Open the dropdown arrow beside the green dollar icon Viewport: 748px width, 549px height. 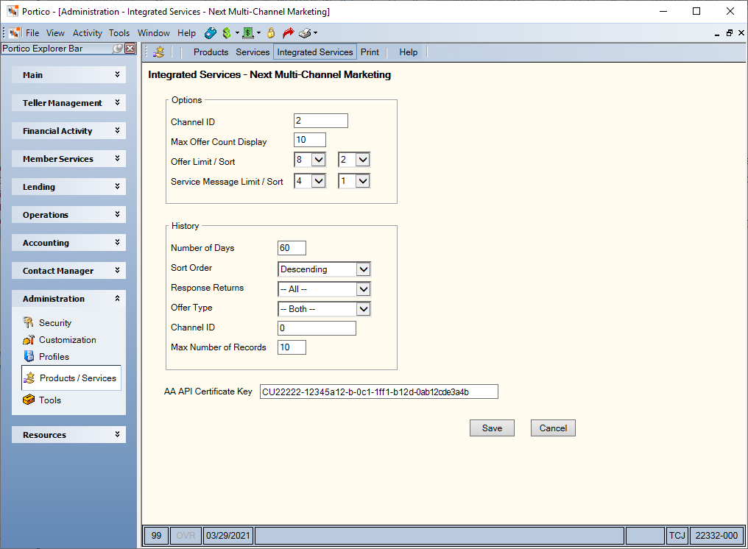(x=237, y=33)
